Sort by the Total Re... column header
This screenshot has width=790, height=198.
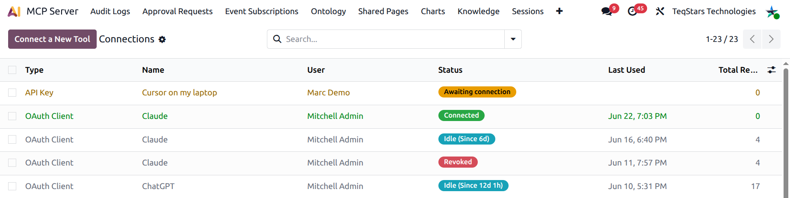coord(738,70)
